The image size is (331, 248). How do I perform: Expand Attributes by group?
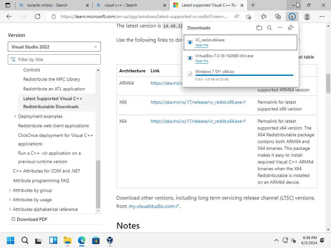point(10,190)
